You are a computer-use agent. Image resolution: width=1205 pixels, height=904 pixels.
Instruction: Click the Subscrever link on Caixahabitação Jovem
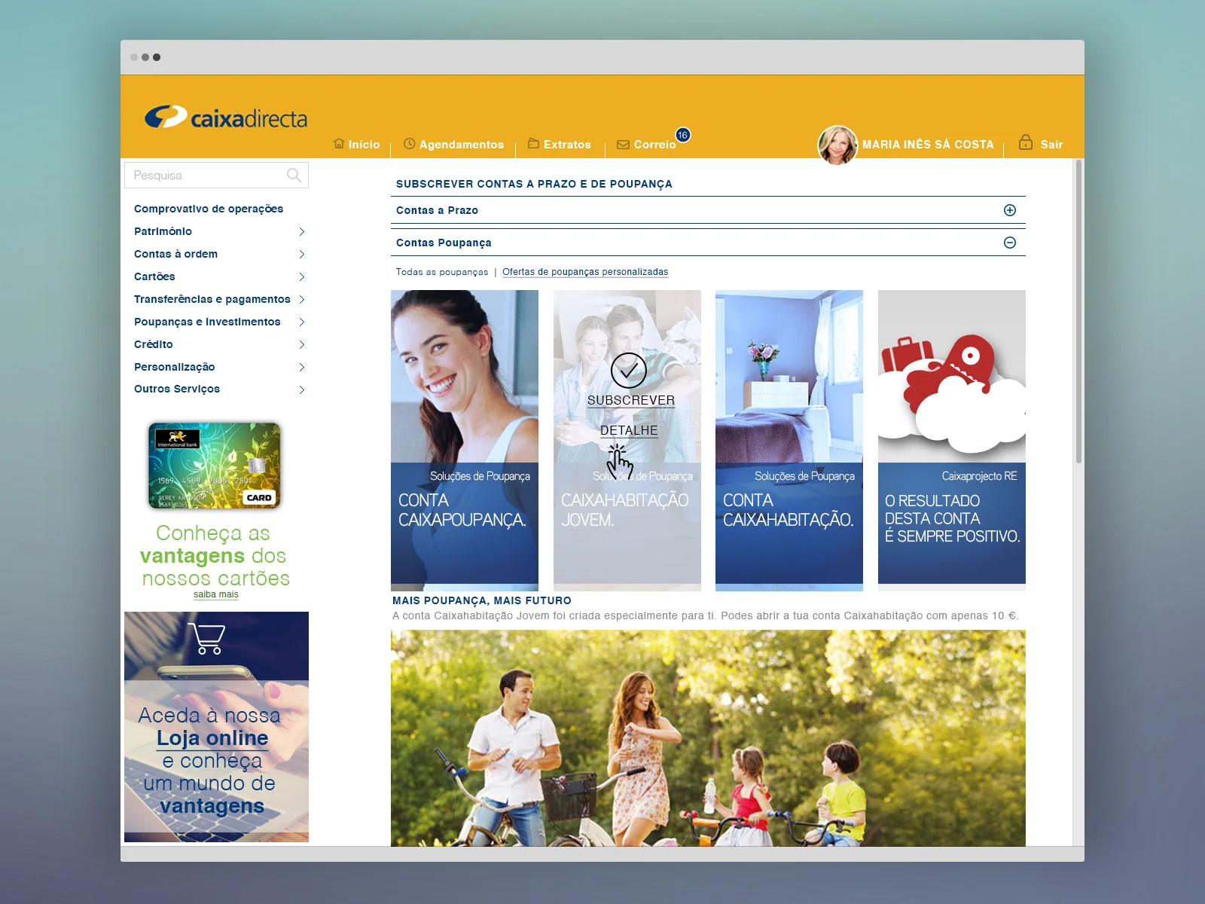coord(631,401)
